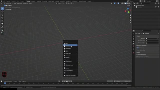Viewport: 160px width, 90px height.
Task: Jump to the timeline end frame button
Action: click(71, 81)
